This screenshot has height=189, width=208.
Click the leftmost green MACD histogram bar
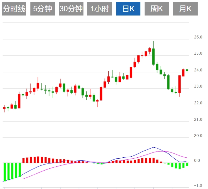coord(5,172)
